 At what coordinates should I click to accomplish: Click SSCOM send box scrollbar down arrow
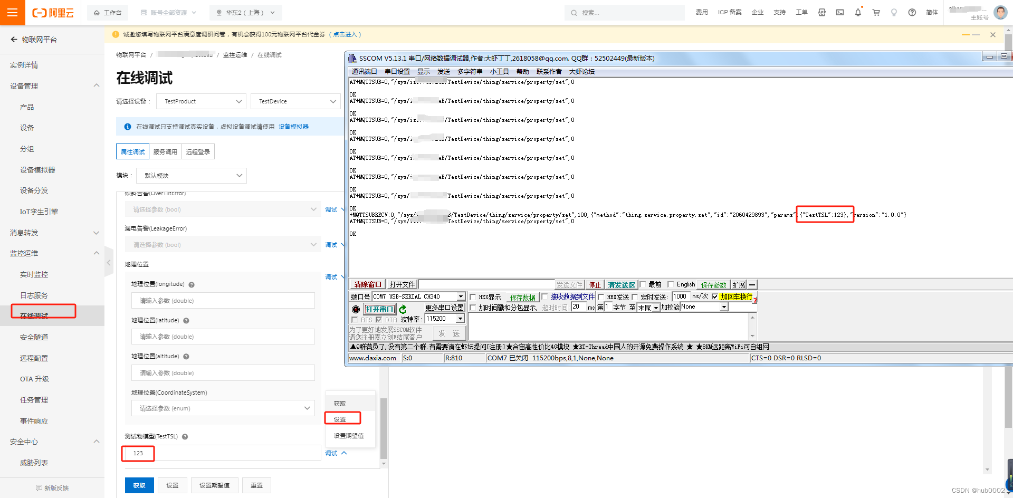752,336
